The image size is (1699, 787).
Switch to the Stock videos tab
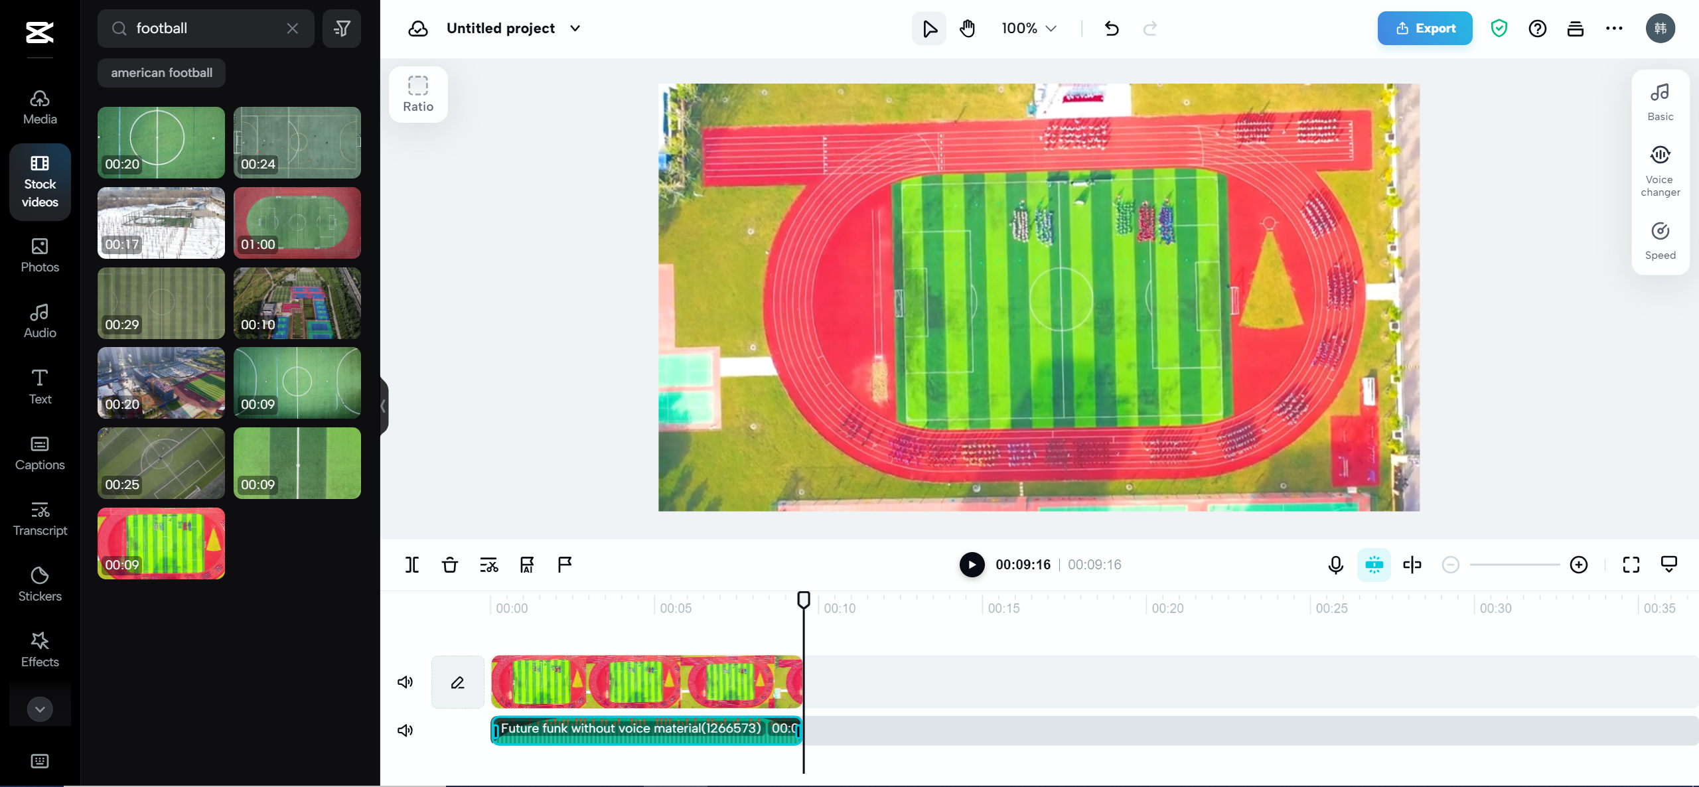pos(39,182)
